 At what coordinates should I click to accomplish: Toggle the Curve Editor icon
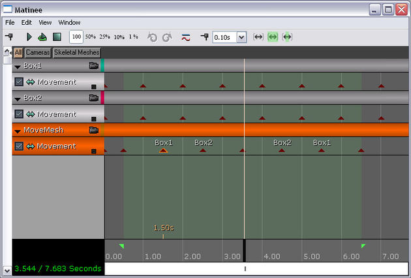coord(186,37)
